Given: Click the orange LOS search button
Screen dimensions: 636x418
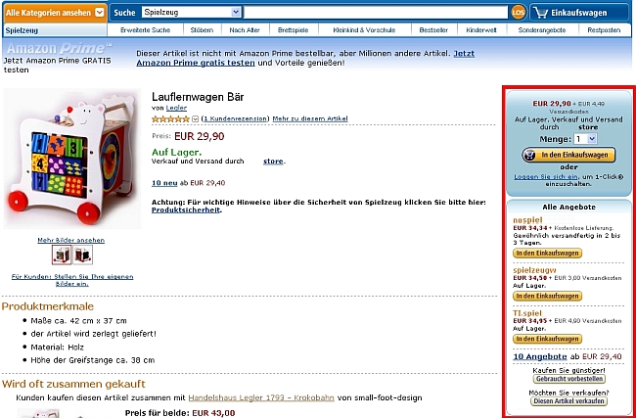Looking at the screenshot, I should 518,12.
